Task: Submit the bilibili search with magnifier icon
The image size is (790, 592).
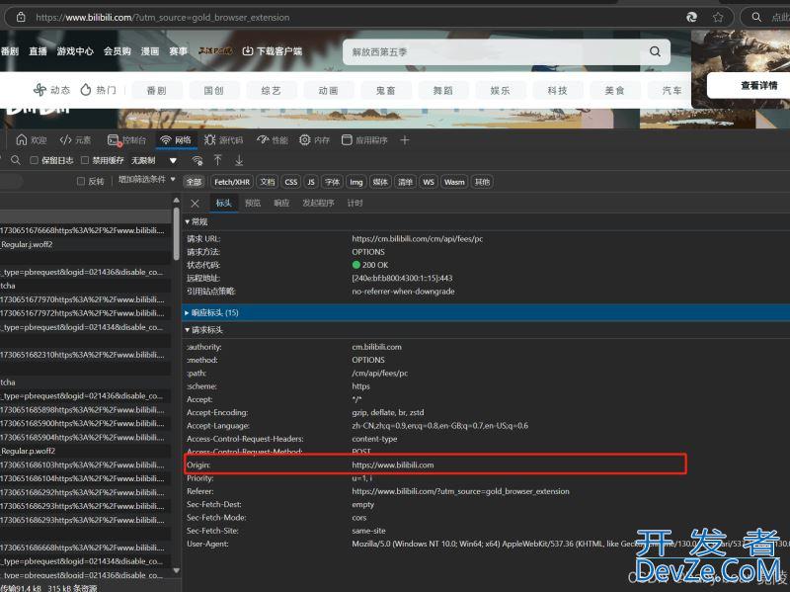Action: [655, 51]
